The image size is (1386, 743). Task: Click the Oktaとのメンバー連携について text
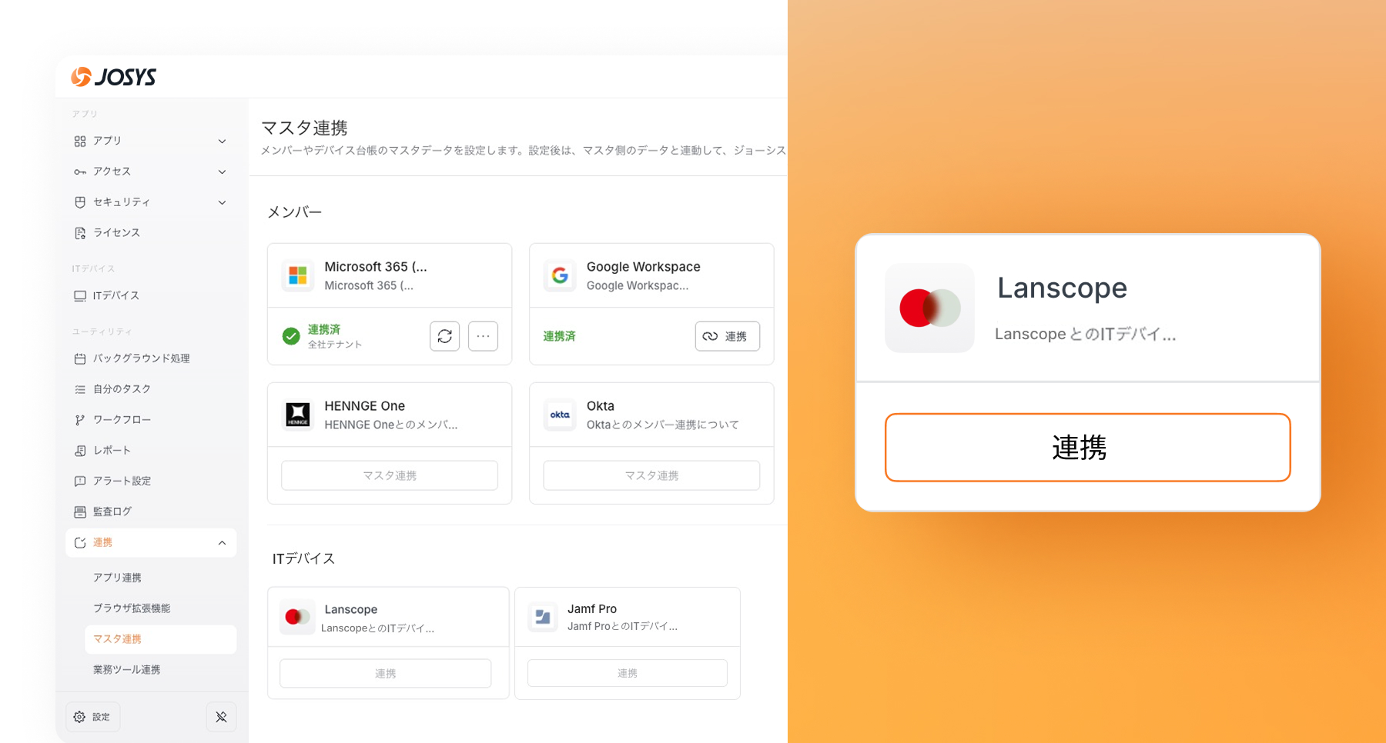click(x=663, y=425)
